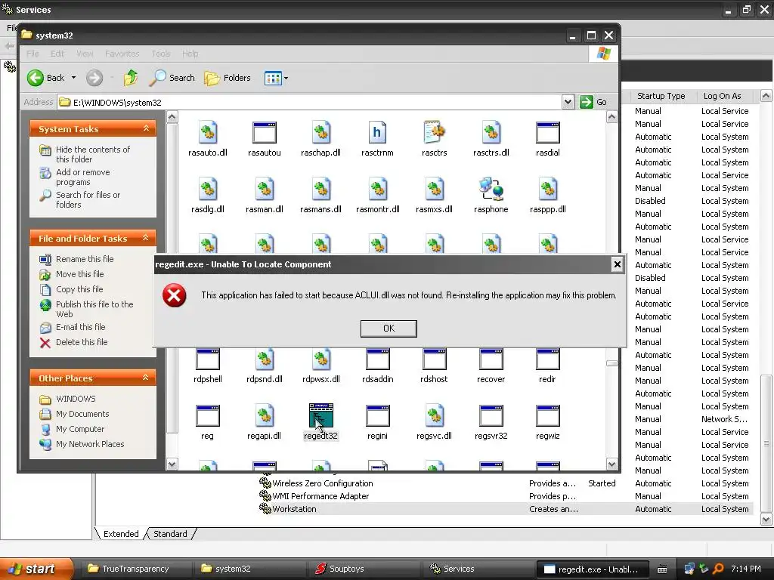The image size is (774, 580).
Task: Open WINDOWS under Other Places
Action: pos(76,399)
